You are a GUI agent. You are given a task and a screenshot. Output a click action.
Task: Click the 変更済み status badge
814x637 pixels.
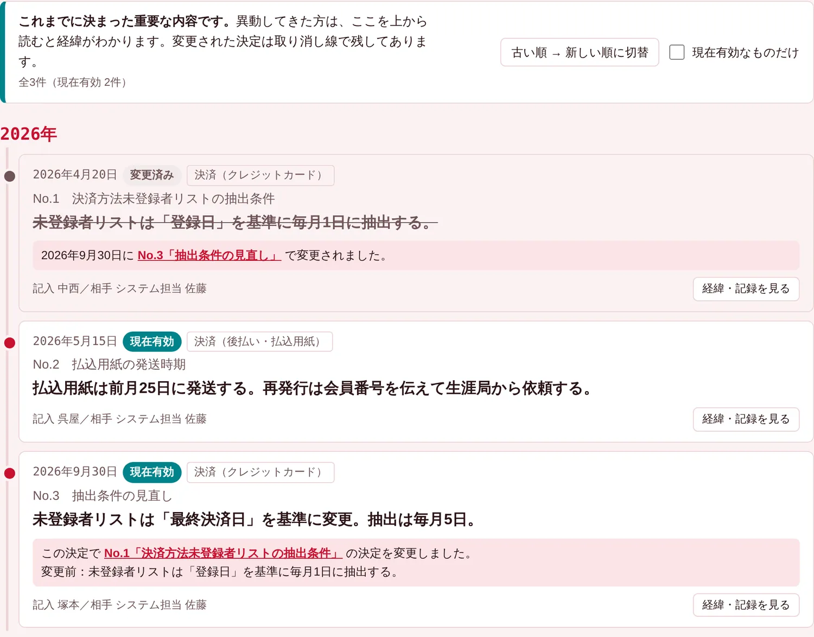click(152, 175)
